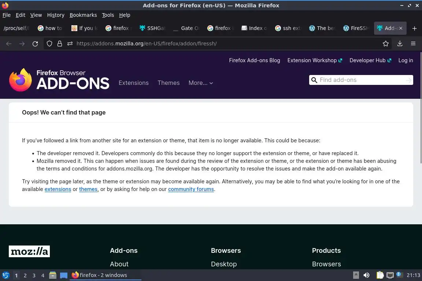Open footer Browsers link under Products
422x281 pixels.
click(326, 264)
